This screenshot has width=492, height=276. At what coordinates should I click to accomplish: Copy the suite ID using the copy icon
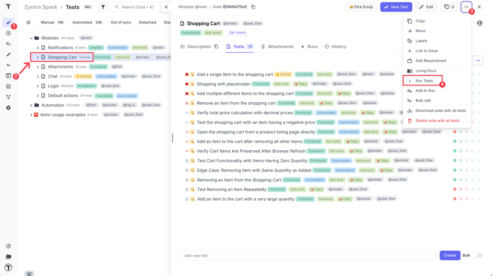coord(253,7)
